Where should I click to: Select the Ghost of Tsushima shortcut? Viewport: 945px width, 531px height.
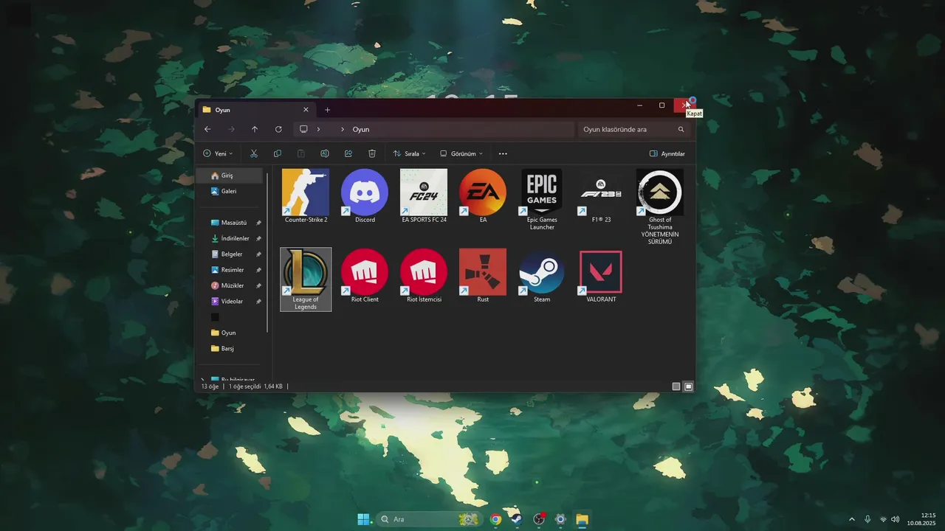[660, 207]
